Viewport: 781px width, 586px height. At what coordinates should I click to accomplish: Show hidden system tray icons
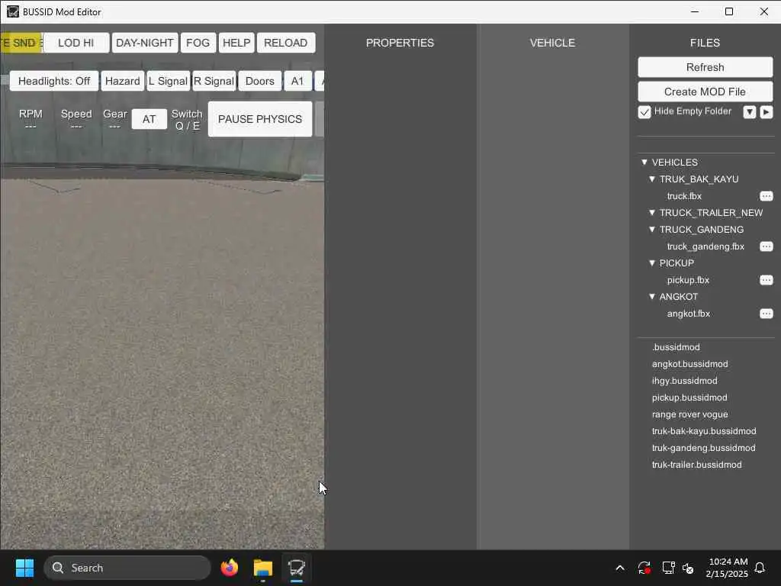(620, 568)
